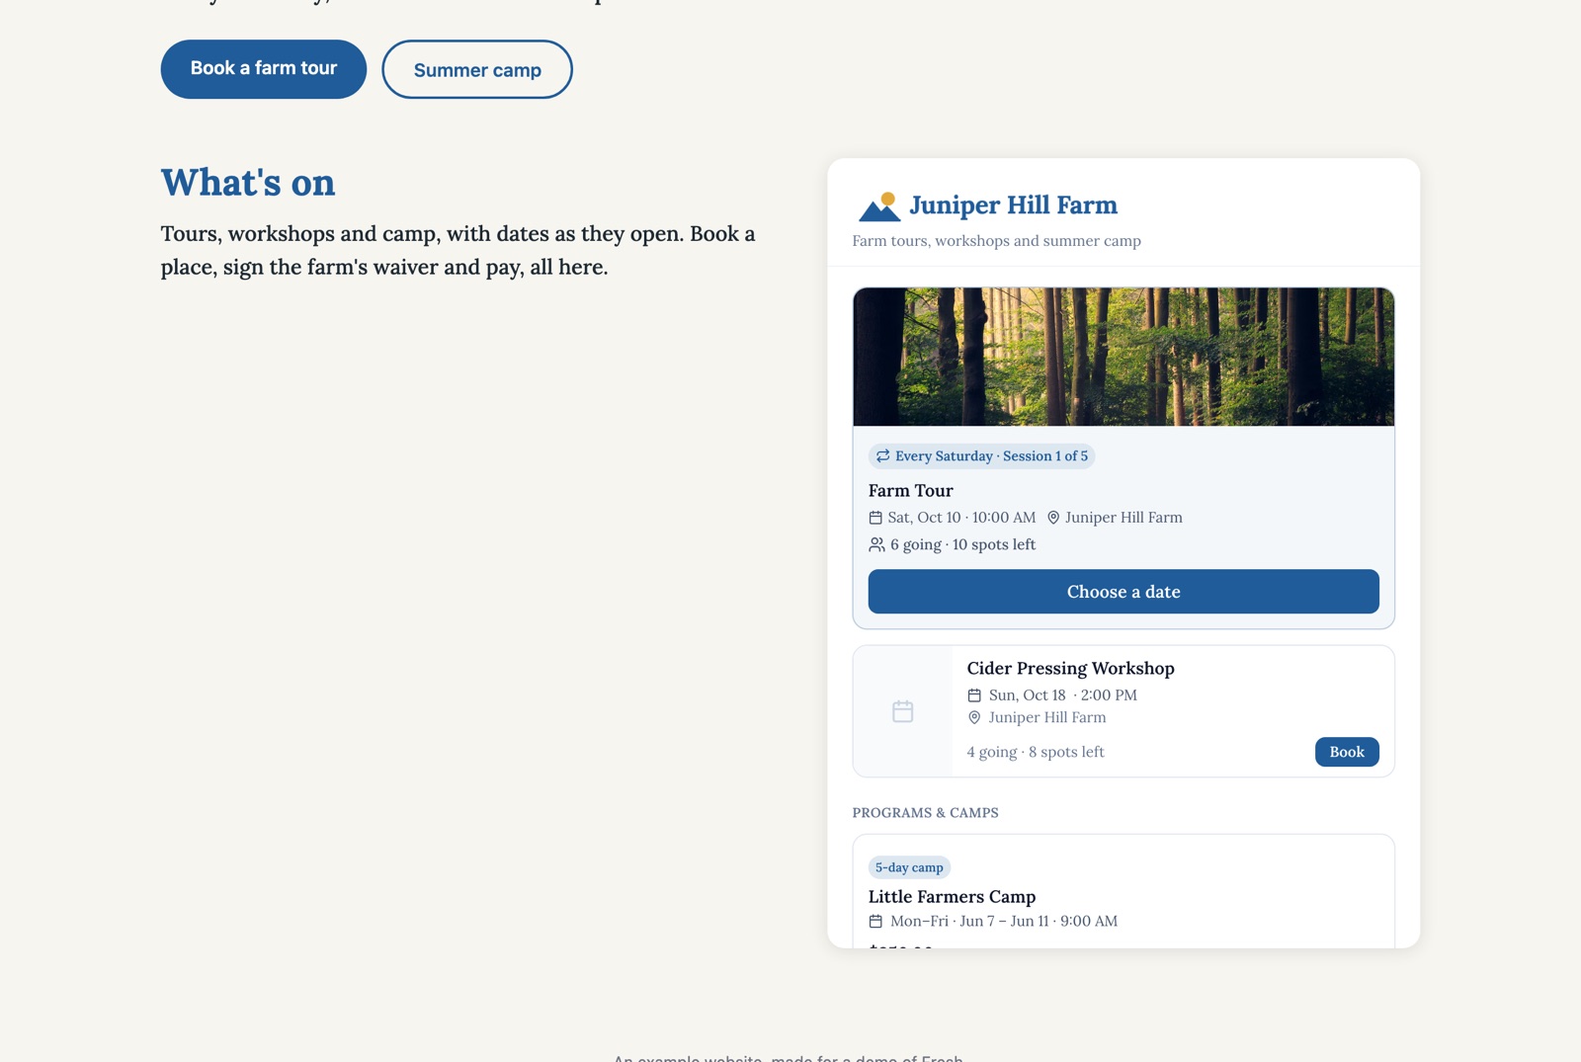This screenshot has width=1581, height=1062.
Task: Book the Cider Pressing Workshop
Action: [1347, 752]
